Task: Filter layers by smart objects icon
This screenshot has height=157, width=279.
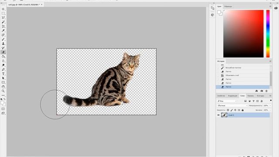Action: [262, 101]
